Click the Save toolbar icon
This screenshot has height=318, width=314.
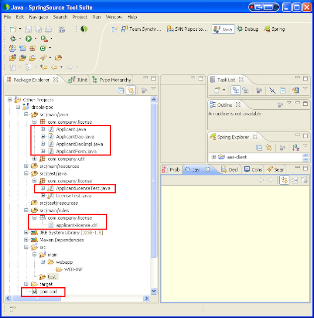point(28,29)
